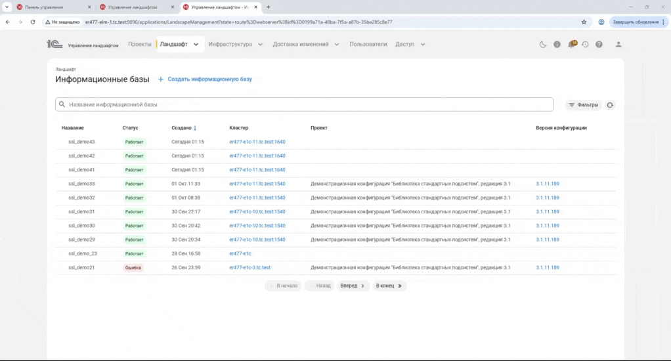Viewport: 671px width, 361px height.
Task: Click the Не защищено security indicator
Action: click(62, 22)
